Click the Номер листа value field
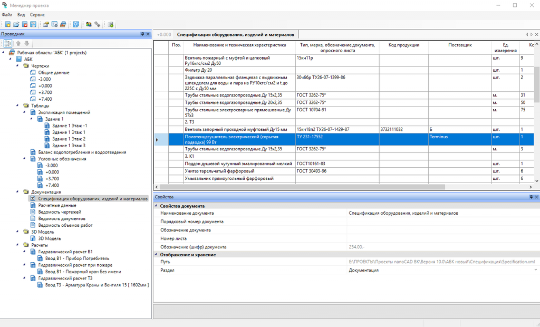Image resolution: width=540 pixels, height=327 pixels. pyautogui.click(x=443, y=238)
